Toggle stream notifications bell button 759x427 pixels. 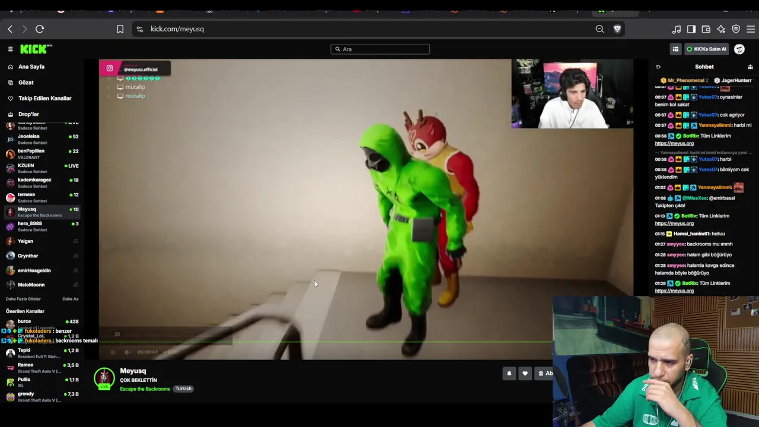[509, 374]
